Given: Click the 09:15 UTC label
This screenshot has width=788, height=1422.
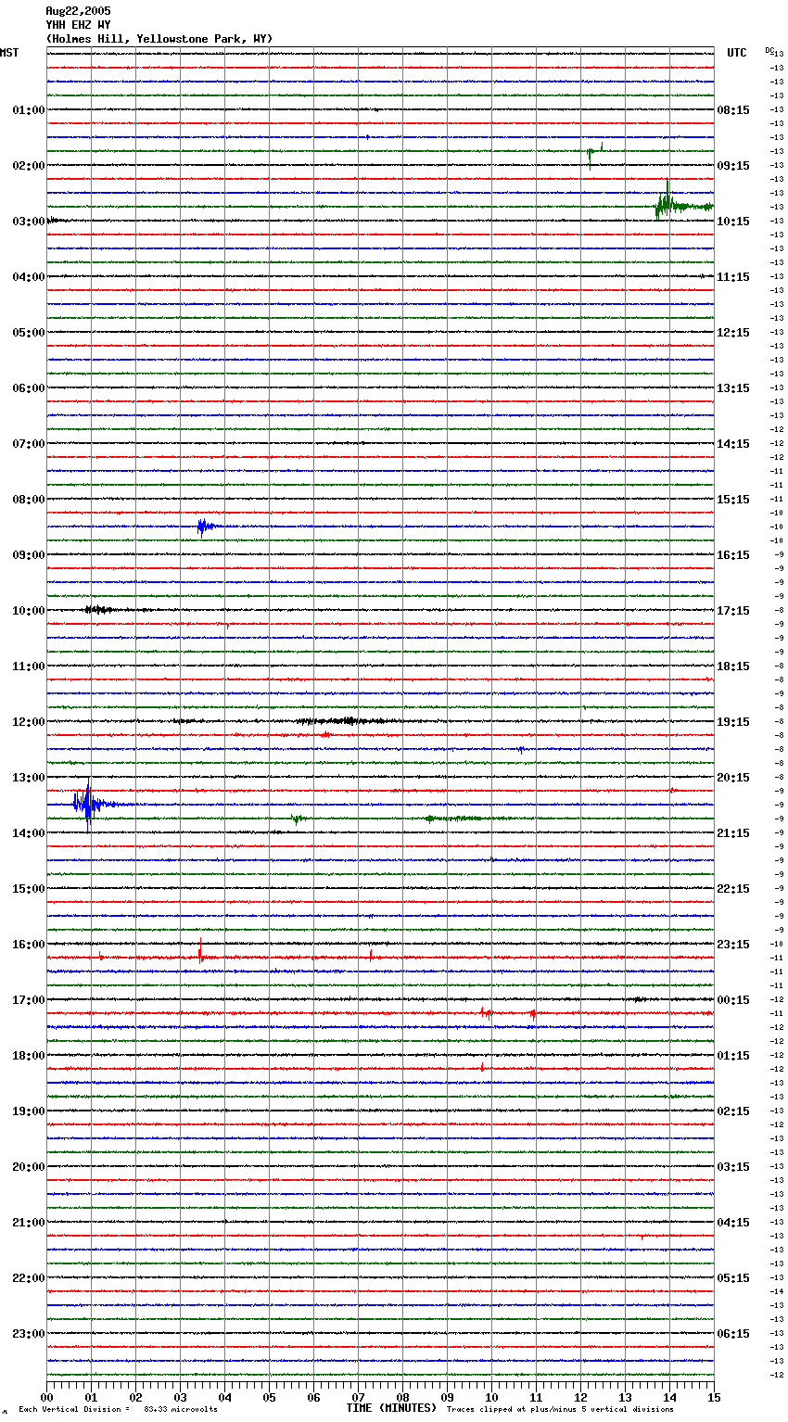Looking at the screenshot, I should click(x=733, y=166).
